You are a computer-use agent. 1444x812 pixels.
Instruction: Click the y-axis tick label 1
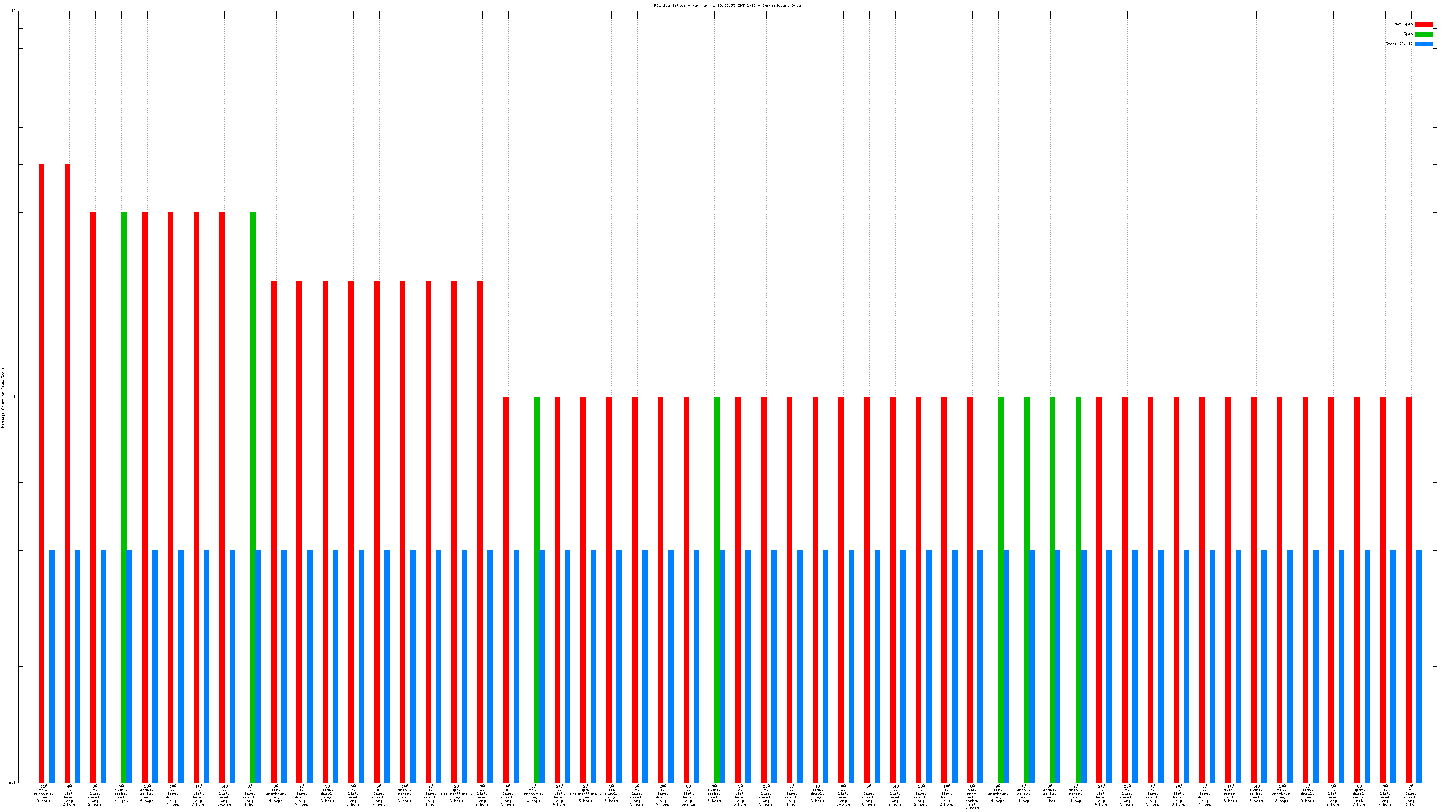[14, 397]
